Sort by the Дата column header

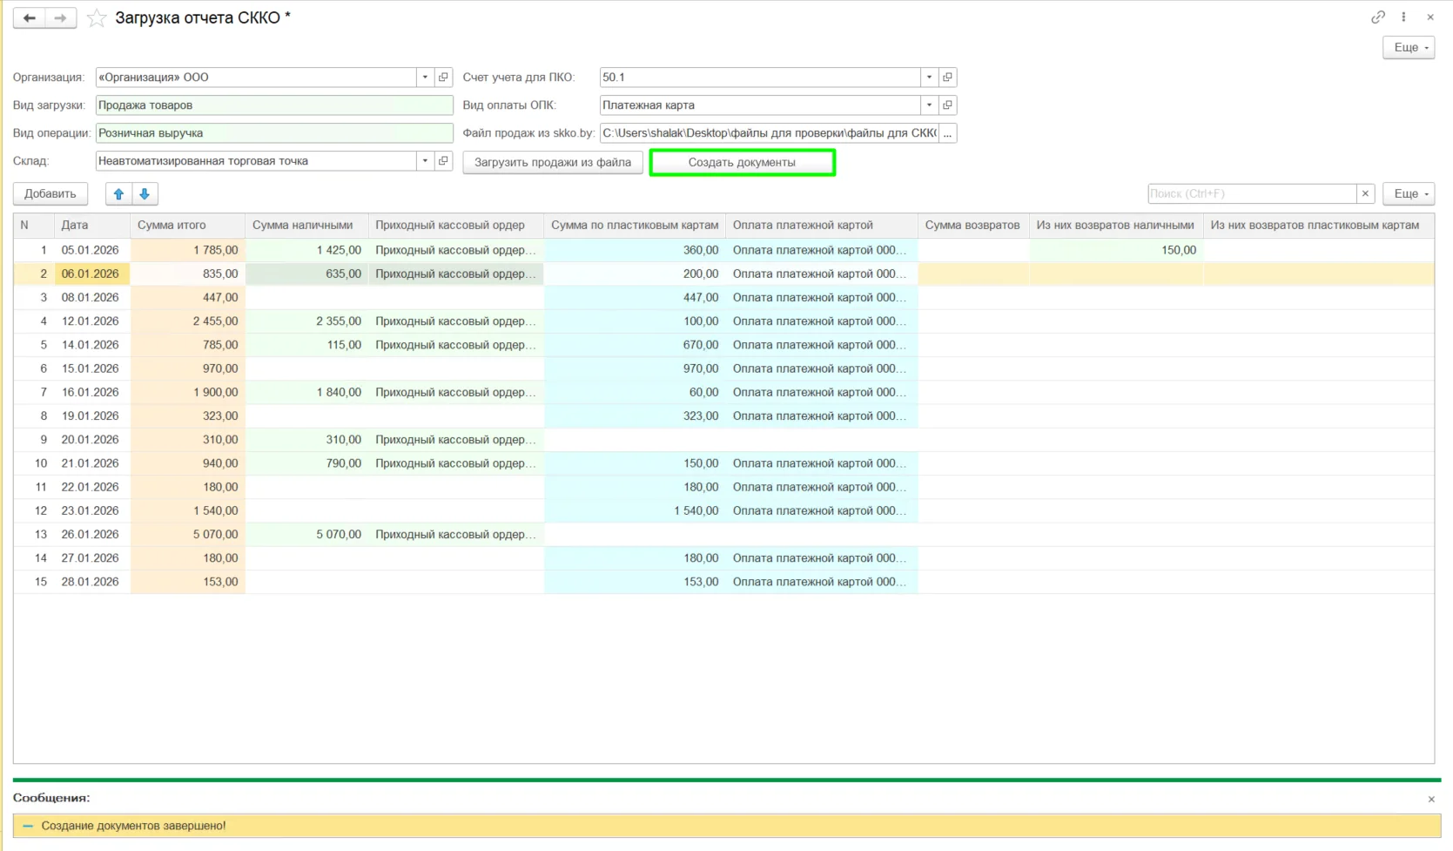(92, 225)
